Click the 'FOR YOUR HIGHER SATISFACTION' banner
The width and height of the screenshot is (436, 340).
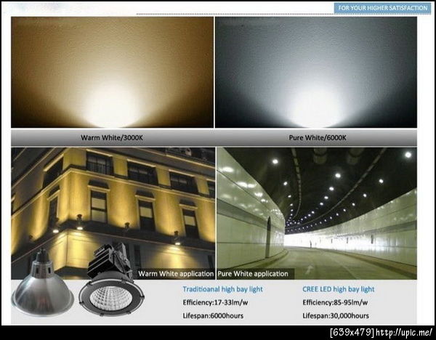pyautogui.click(x=382, y=8)
